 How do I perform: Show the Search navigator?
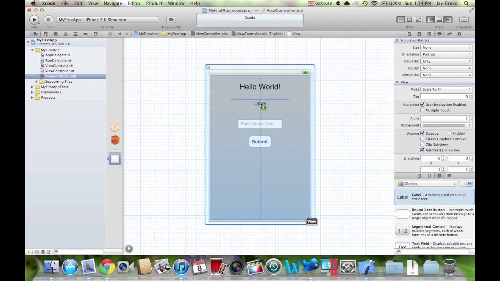(x=55, y=34)
